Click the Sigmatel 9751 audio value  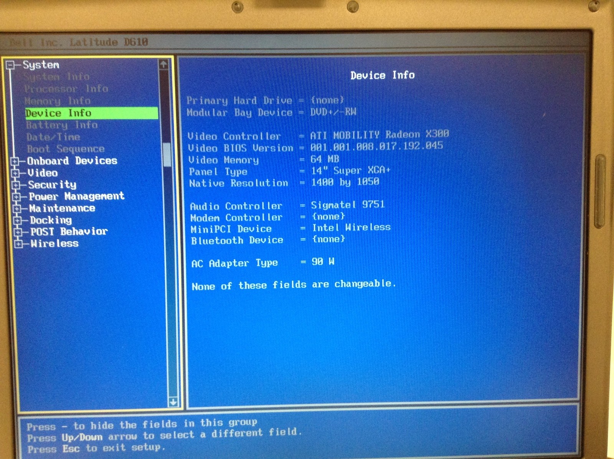click(348, 205)
